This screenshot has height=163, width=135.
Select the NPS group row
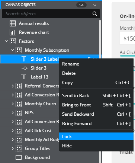(x=30, y=113)
